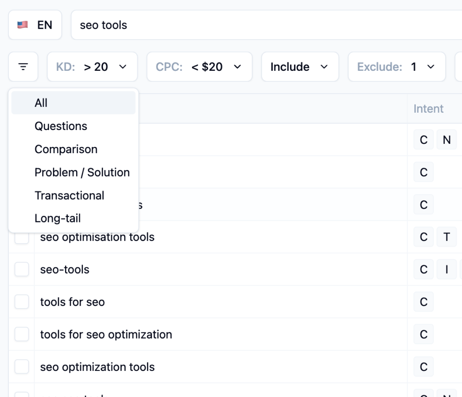462x397 pixels.
Task: Tick the tools for seo checkbox
Action: 22,302
